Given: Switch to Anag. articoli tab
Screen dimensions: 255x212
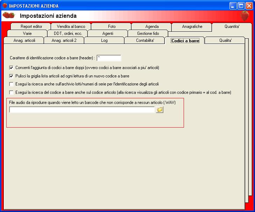Looking at the screenshot, I should (24, 40).
